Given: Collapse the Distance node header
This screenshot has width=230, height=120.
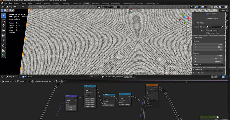Looking at the screenshot, I should click(x=66, y=96).
